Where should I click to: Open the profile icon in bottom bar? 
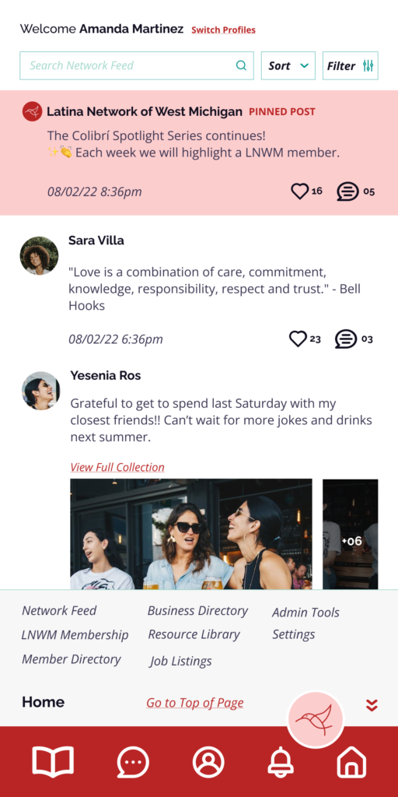(208, 763)
